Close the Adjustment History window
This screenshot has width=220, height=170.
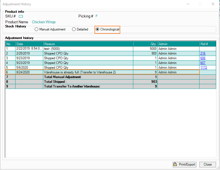213,4
